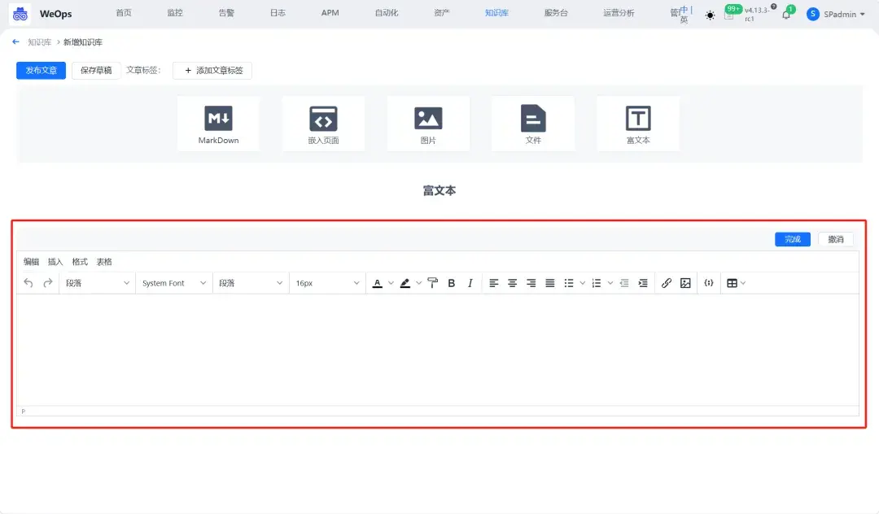The image size is (879, 514).
Task: Toggle center text alignment
Action: tap(512, 282)
